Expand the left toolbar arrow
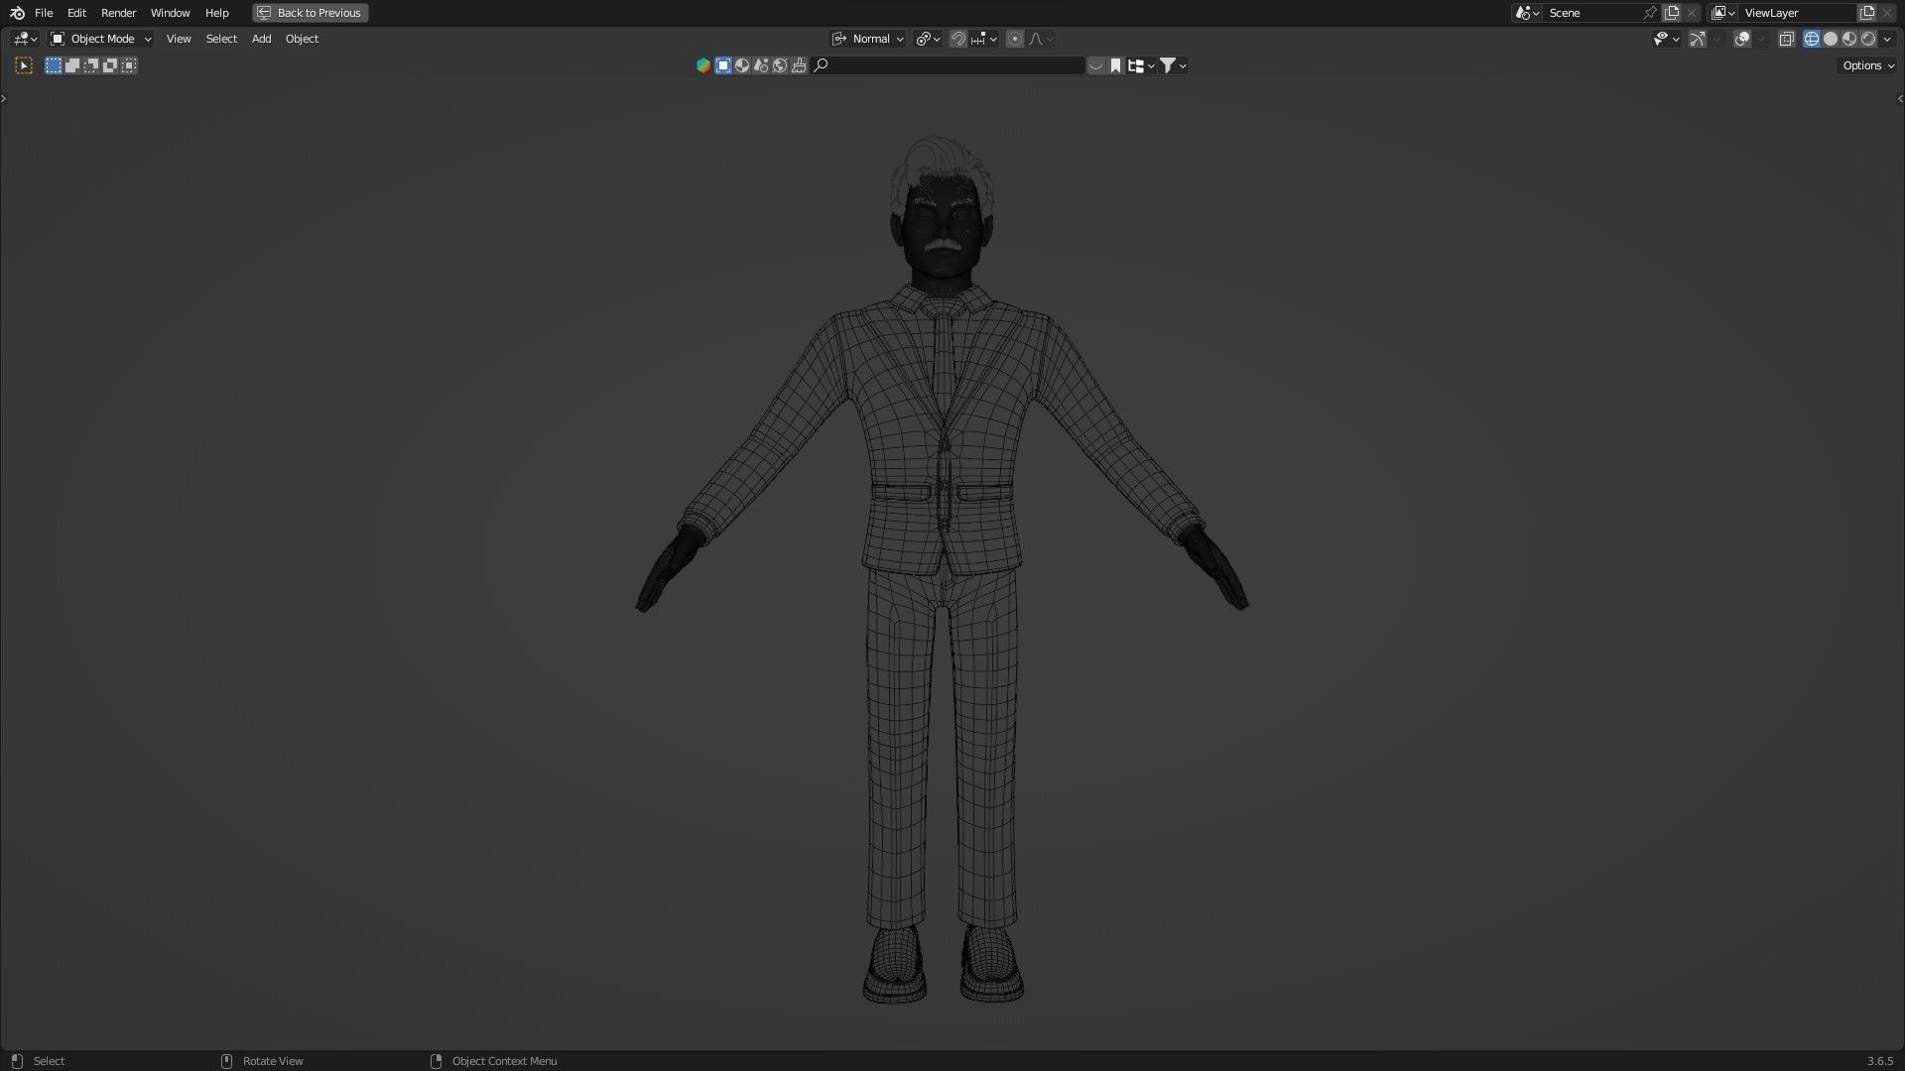This screenshot has width=1905, height=1071. click(4, 98)
